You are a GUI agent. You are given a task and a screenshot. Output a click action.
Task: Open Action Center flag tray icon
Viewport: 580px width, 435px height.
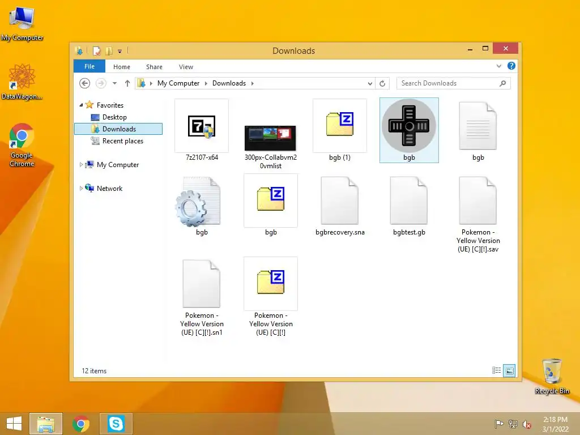click(x=499, y=424)
